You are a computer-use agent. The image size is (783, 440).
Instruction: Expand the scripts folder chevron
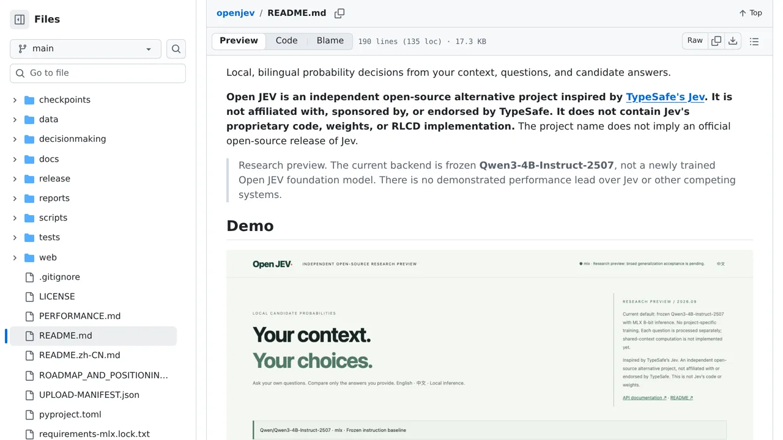15,218
